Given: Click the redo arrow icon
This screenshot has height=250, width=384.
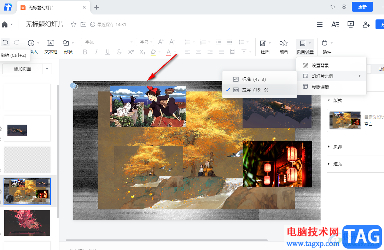Looking at the screenshot, I should tap(16, 42).
